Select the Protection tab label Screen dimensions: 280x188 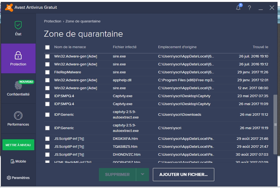tap(18, 64)
